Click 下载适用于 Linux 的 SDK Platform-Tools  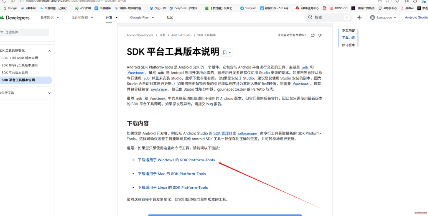click(173, 188)
